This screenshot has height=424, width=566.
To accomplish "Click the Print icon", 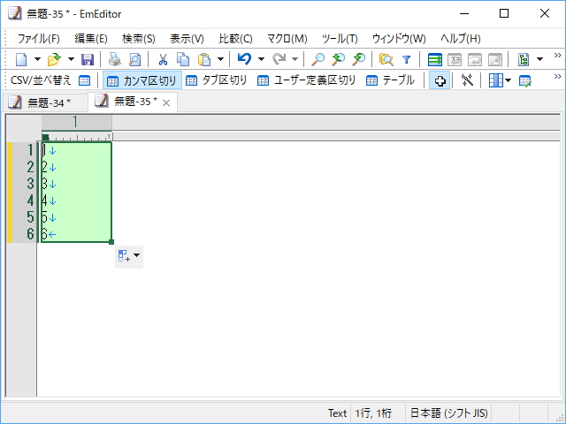I will pyautogui.click(x=115, y=59).
